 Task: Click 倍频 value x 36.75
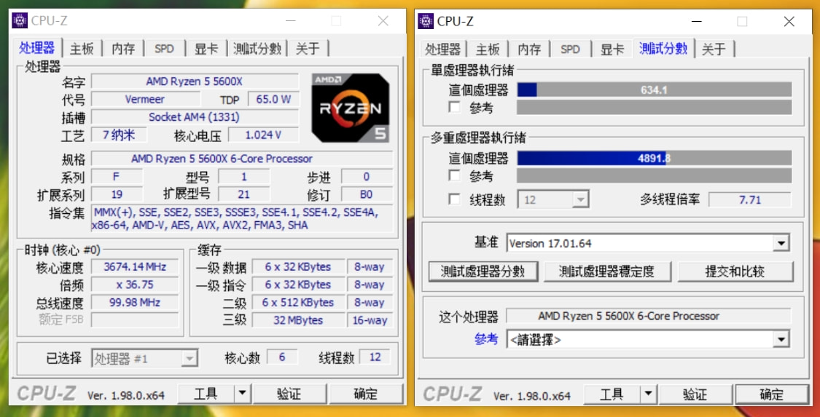[135, 285]
